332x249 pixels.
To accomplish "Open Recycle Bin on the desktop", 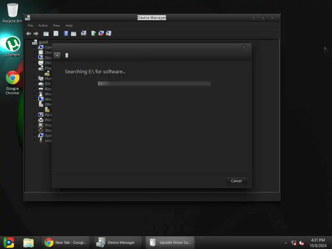I will 12,13.
